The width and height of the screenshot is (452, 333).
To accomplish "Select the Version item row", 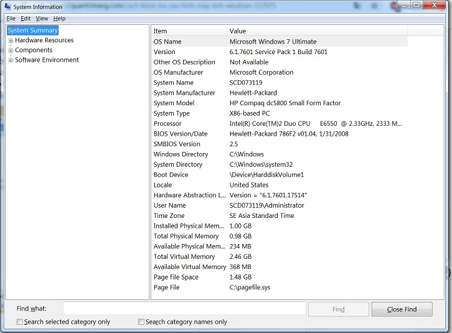I will (280, 52).
